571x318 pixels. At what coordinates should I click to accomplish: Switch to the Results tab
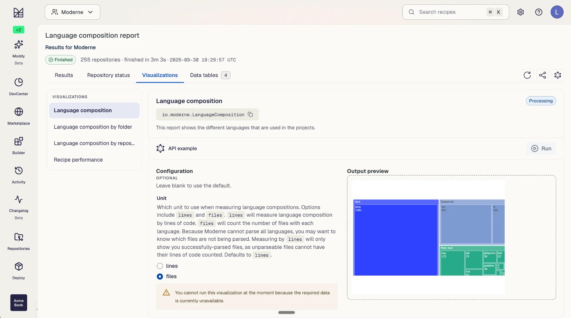pyautogui.click(x=64, y=75)
